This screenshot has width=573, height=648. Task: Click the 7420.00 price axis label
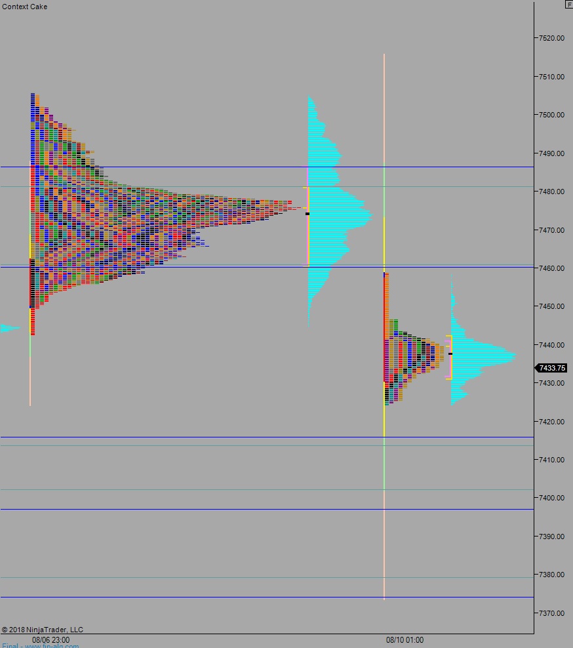pyautogui.click(x=551, y=422)
